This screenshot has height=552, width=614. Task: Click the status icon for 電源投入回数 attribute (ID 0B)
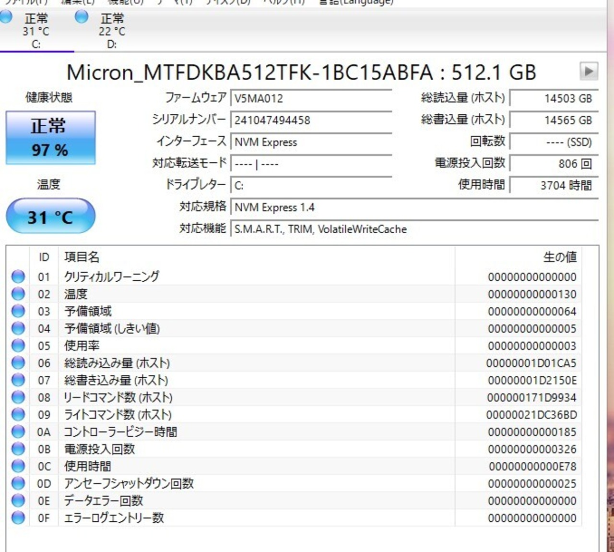pyautogui.click(x=18, y=449)
